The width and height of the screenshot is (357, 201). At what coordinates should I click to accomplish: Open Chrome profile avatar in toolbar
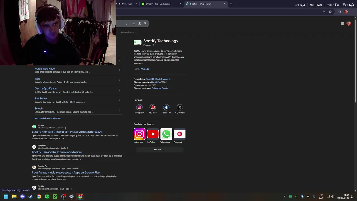click(x=346, y=12)
